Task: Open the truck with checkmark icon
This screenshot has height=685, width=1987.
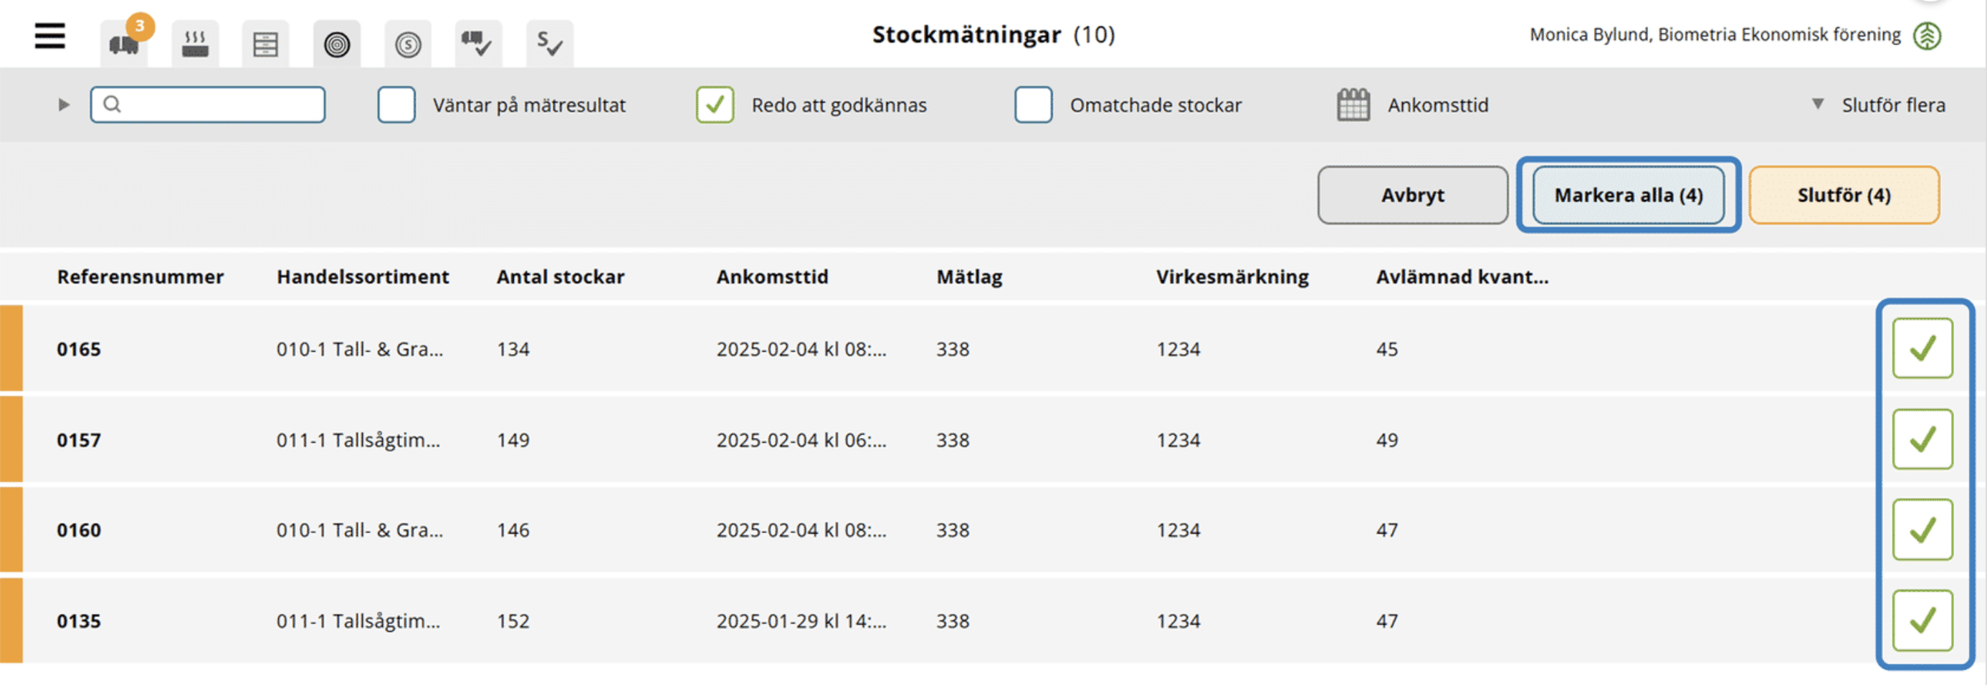Action: [478, 43]
